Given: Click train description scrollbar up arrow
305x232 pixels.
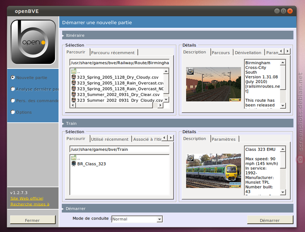Looking at the screenshot, I should pos(283,149).
